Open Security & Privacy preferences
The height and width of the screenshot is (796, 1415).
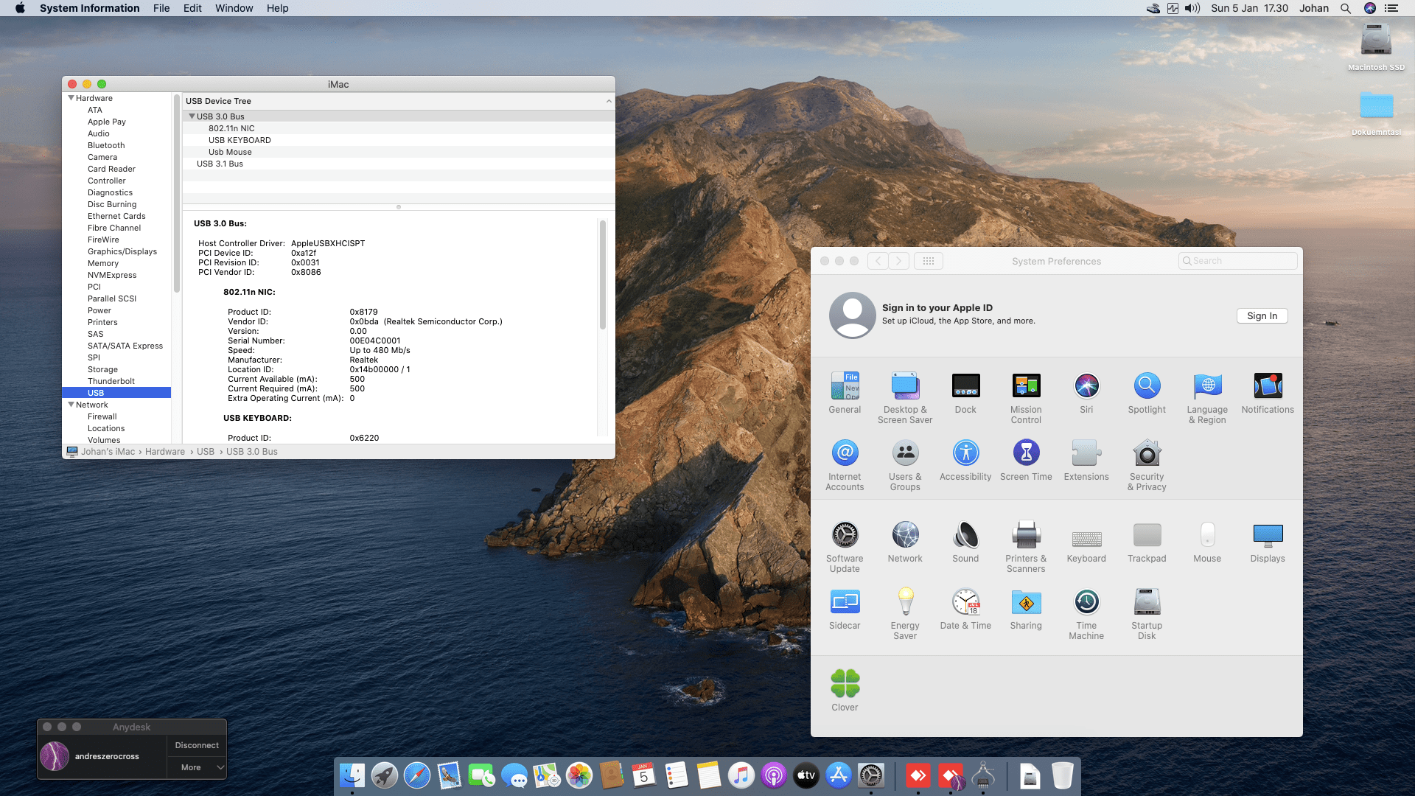coord(1147,465)
